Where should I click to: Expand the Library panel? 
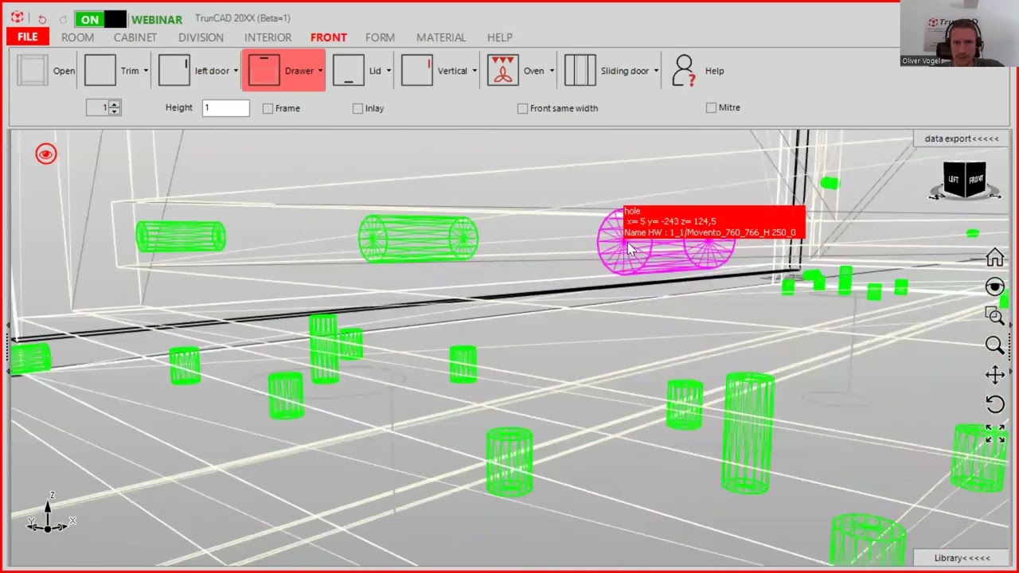pos(962,558)
